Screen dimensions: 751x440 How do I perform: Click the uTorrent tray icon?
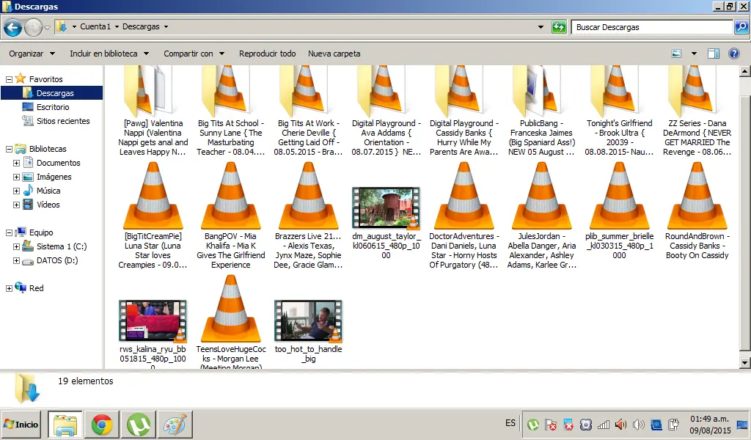533,425
